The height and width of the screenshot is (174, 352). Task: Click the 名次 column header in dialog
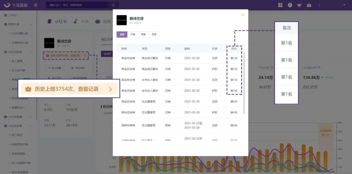(234, 49)
